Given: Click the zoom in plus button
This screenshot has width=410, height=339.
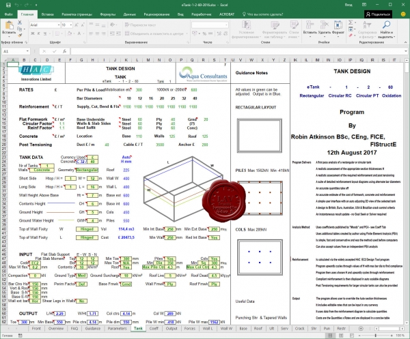Looking at the screenshot, I should click(391, 336).
